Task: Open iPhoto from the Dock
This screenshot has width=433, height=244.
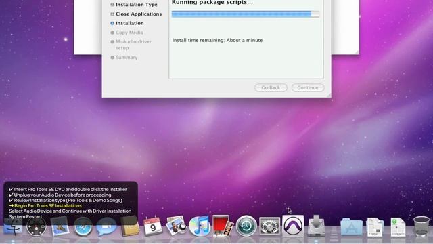Action: 176,226
